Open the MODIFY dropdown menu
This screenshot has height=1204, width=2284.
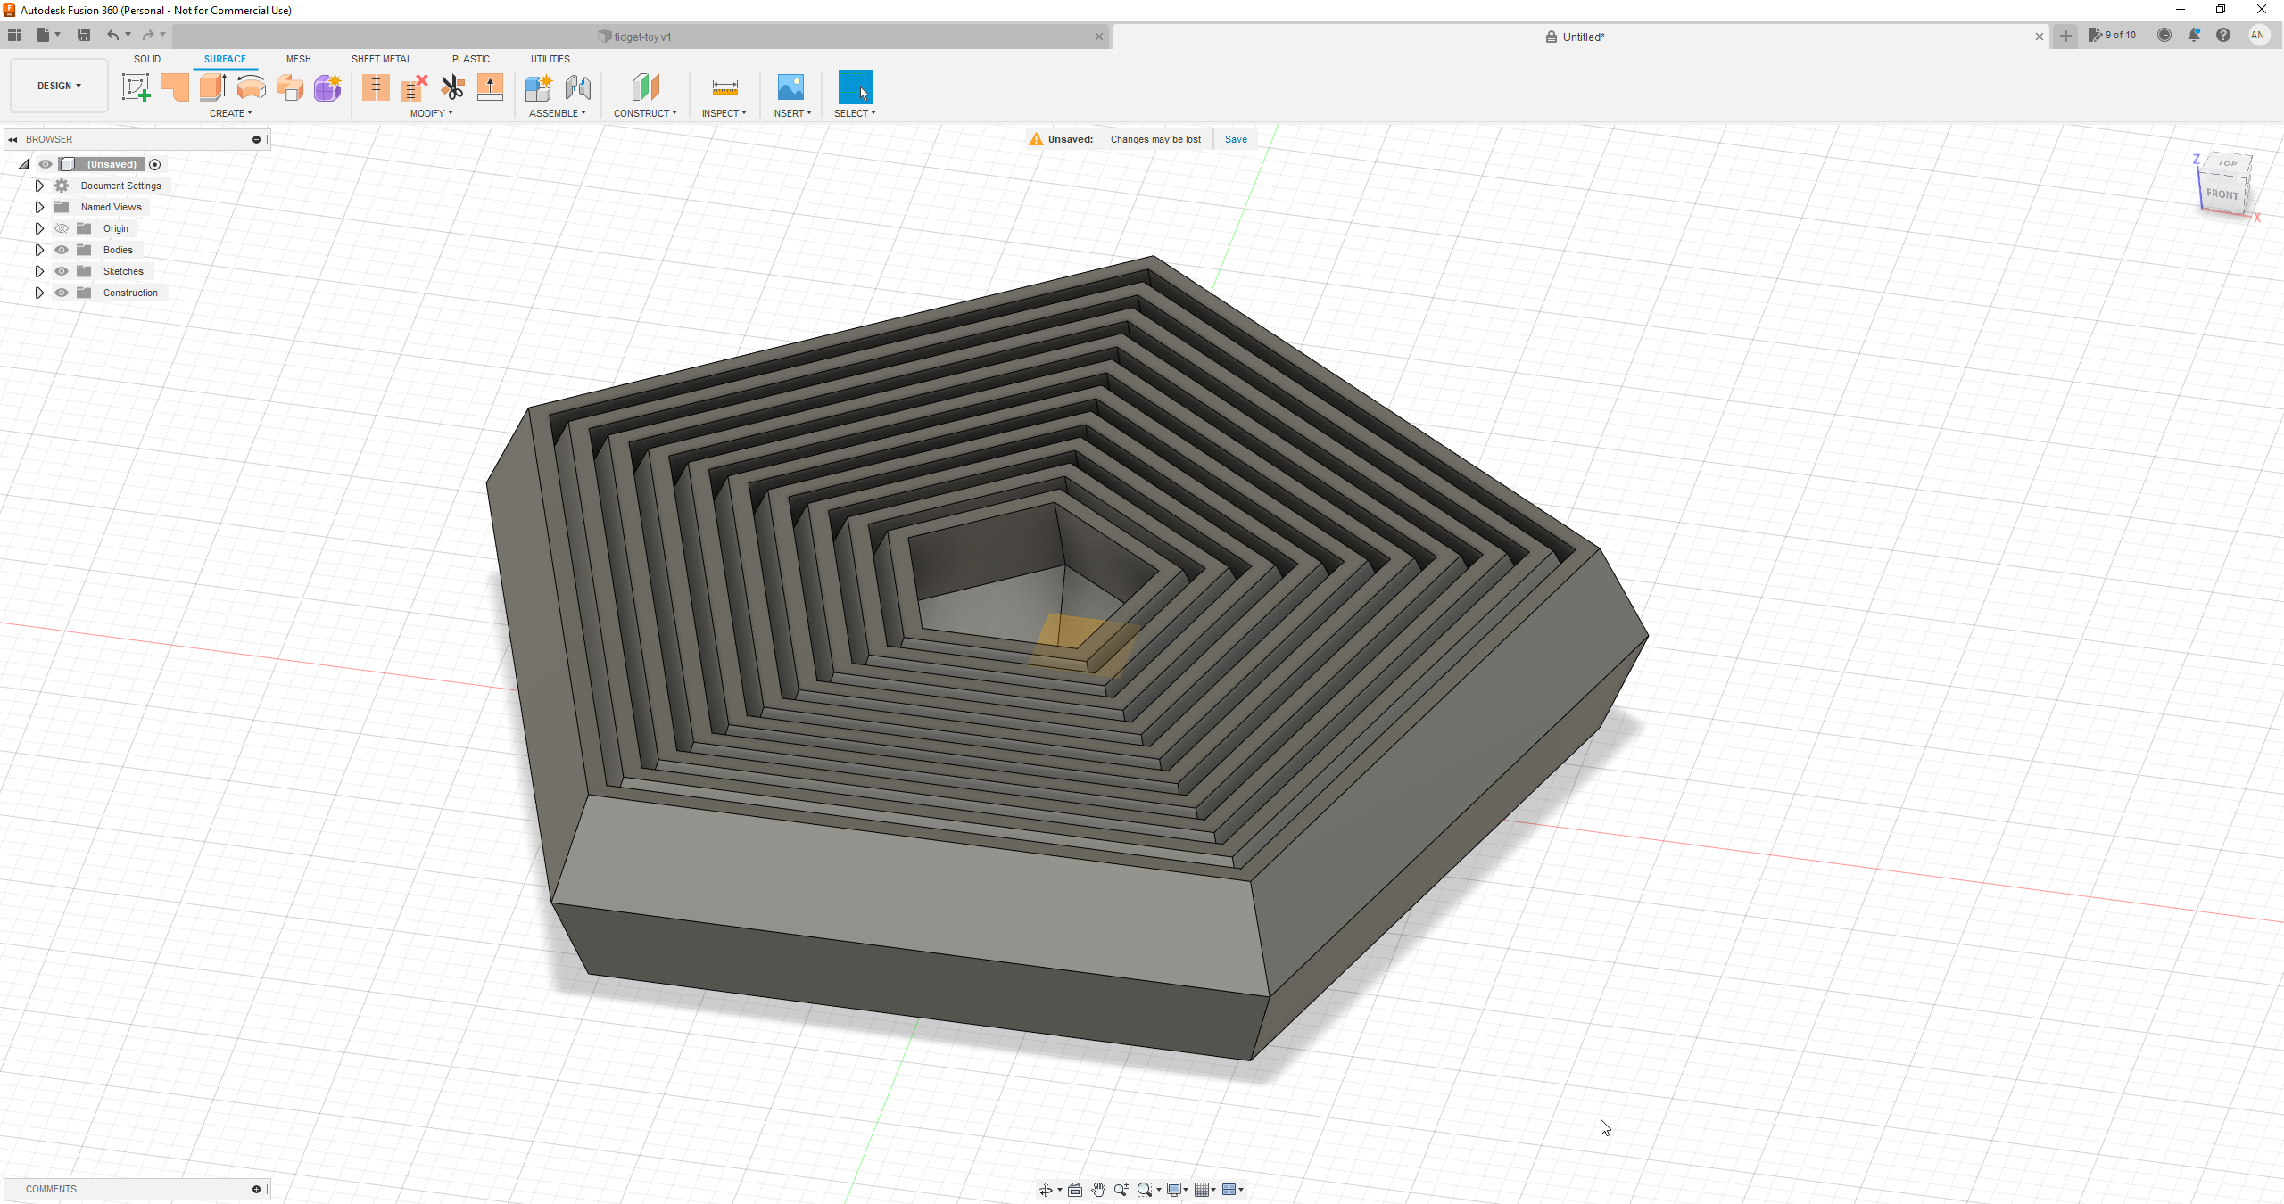tap(432, 113)
